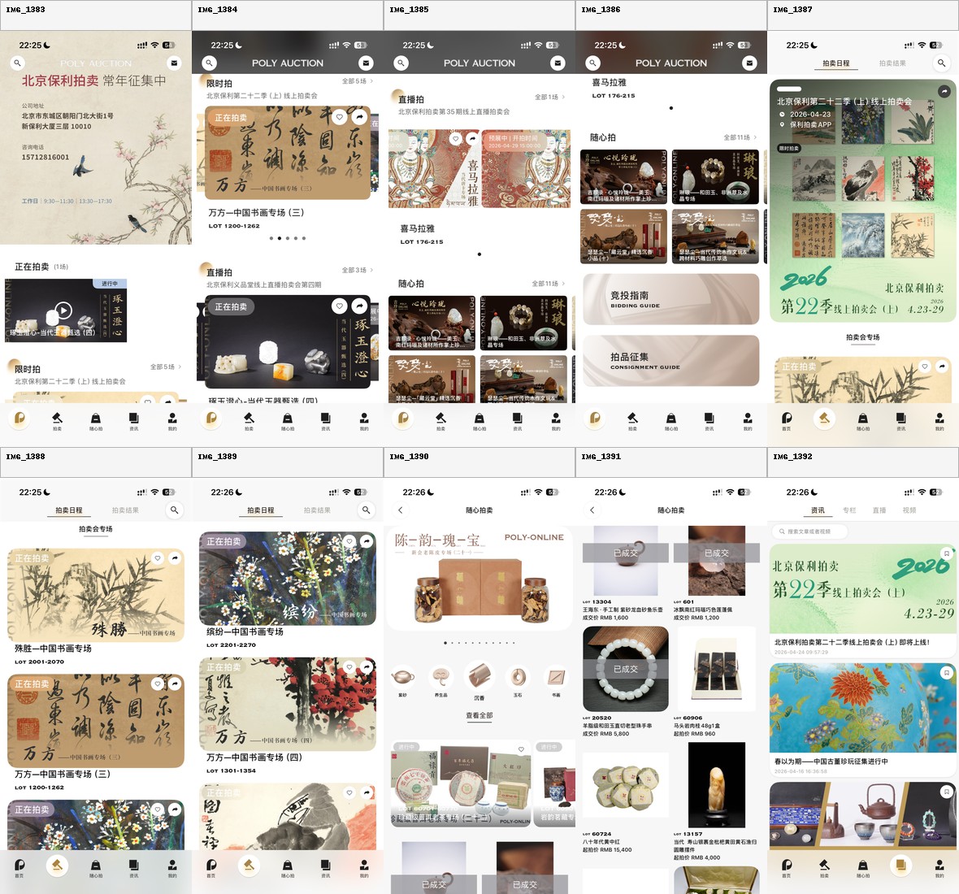Play the 琢玉澄心 video in IMG_1383
The width and height of the screenshot is (959, 894).
point(63,310)
